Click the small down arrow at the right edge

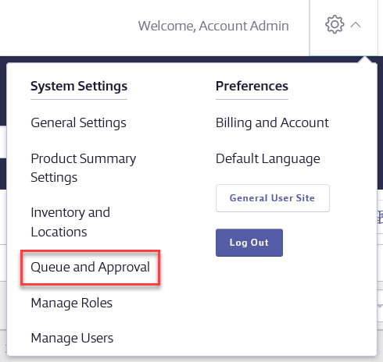point(380,307)
